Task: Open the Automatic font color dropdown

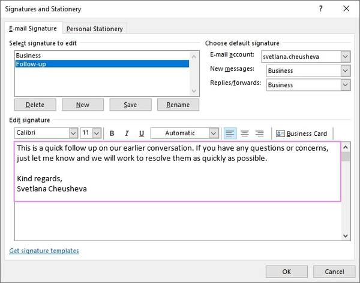Action: click(214, 133)
